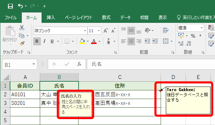This screenshot has width=215, height=125.
Task: Apply the yellow fill color bucket
Action: pyautogui.click(x=82, y=41)
